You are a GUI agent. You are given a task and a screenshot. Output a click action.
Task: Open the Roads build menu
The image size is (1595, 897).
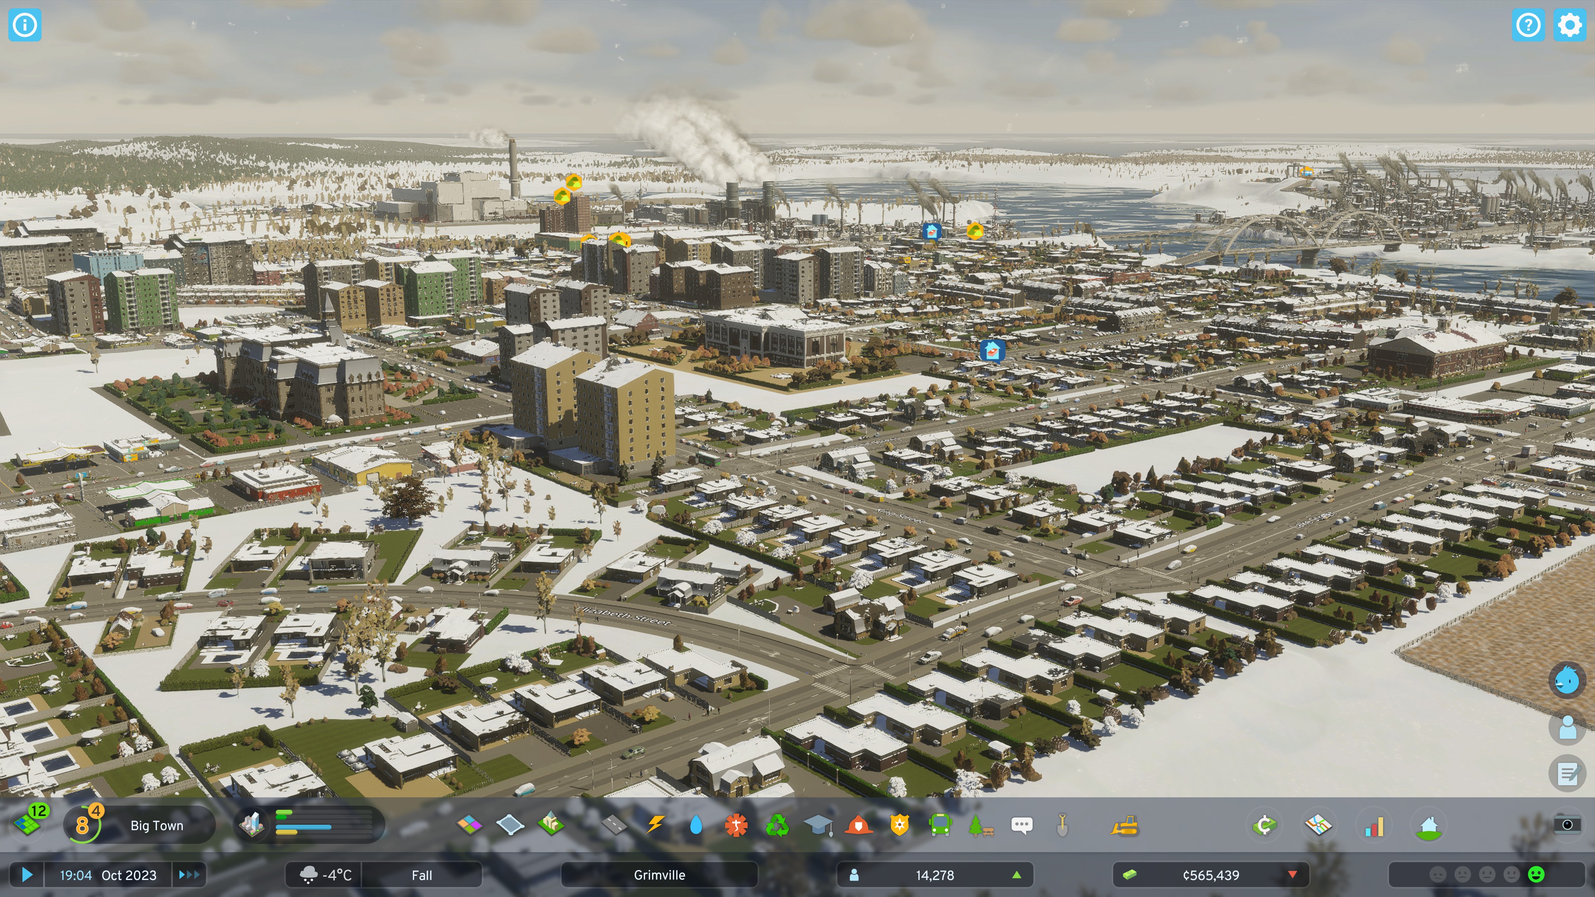(x=614, y=825)
